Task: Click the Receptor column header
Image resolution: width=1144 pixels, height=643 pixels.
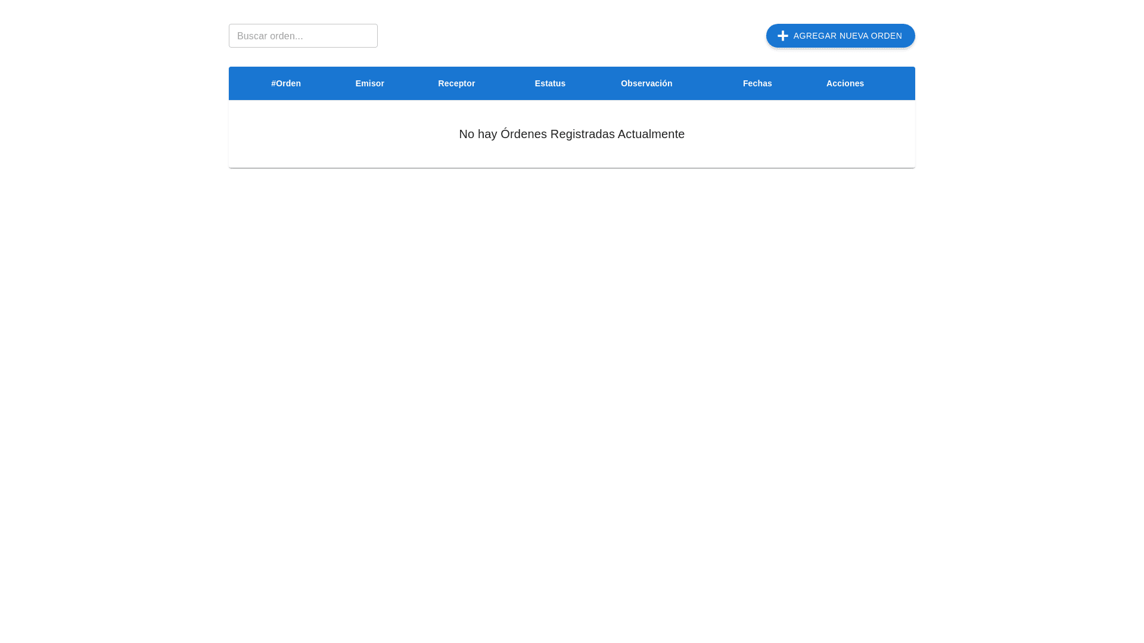Action: pyautogui.click(x=456, y=83)
